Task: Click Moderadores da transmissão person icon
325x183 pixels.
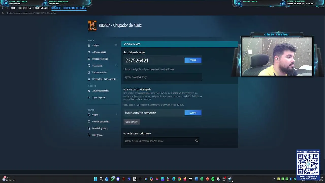Action: click(89, 79)
